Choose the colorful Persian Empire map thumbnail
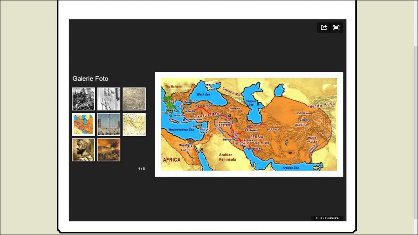Image resolution: width=418 pixels, height=235 pixels. click(83, 124)
